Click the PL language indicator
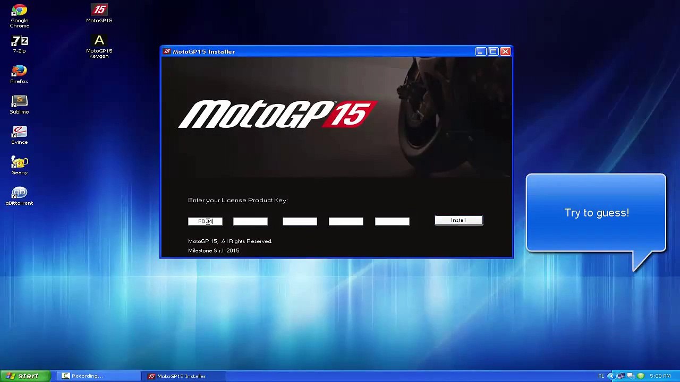 (x=601, y=376)
